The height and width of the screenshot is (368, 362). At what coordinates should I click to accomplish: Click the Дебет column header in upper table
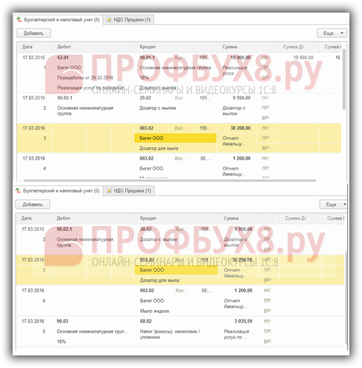click(x=93, y=47)
